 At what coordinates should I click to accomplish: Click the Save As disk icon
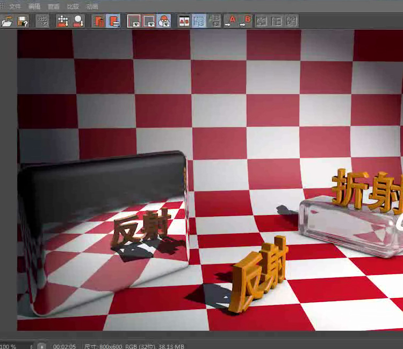tap(23, 21)
